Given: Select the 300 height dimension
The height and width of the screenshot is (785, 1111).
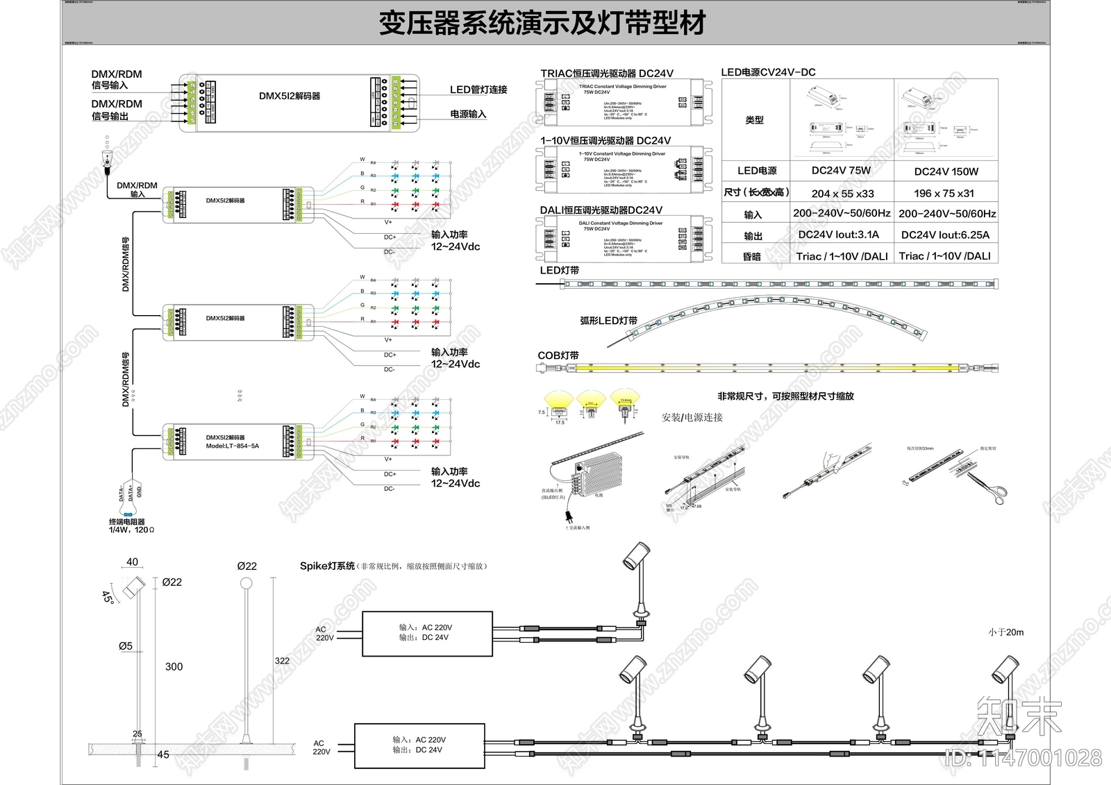Looking at the screenshot, I should coord(174,666).
